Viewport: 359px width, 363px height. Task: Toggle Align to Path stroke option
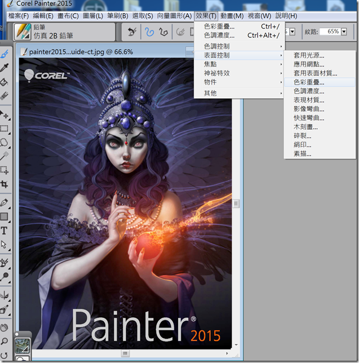click(180, 32)
